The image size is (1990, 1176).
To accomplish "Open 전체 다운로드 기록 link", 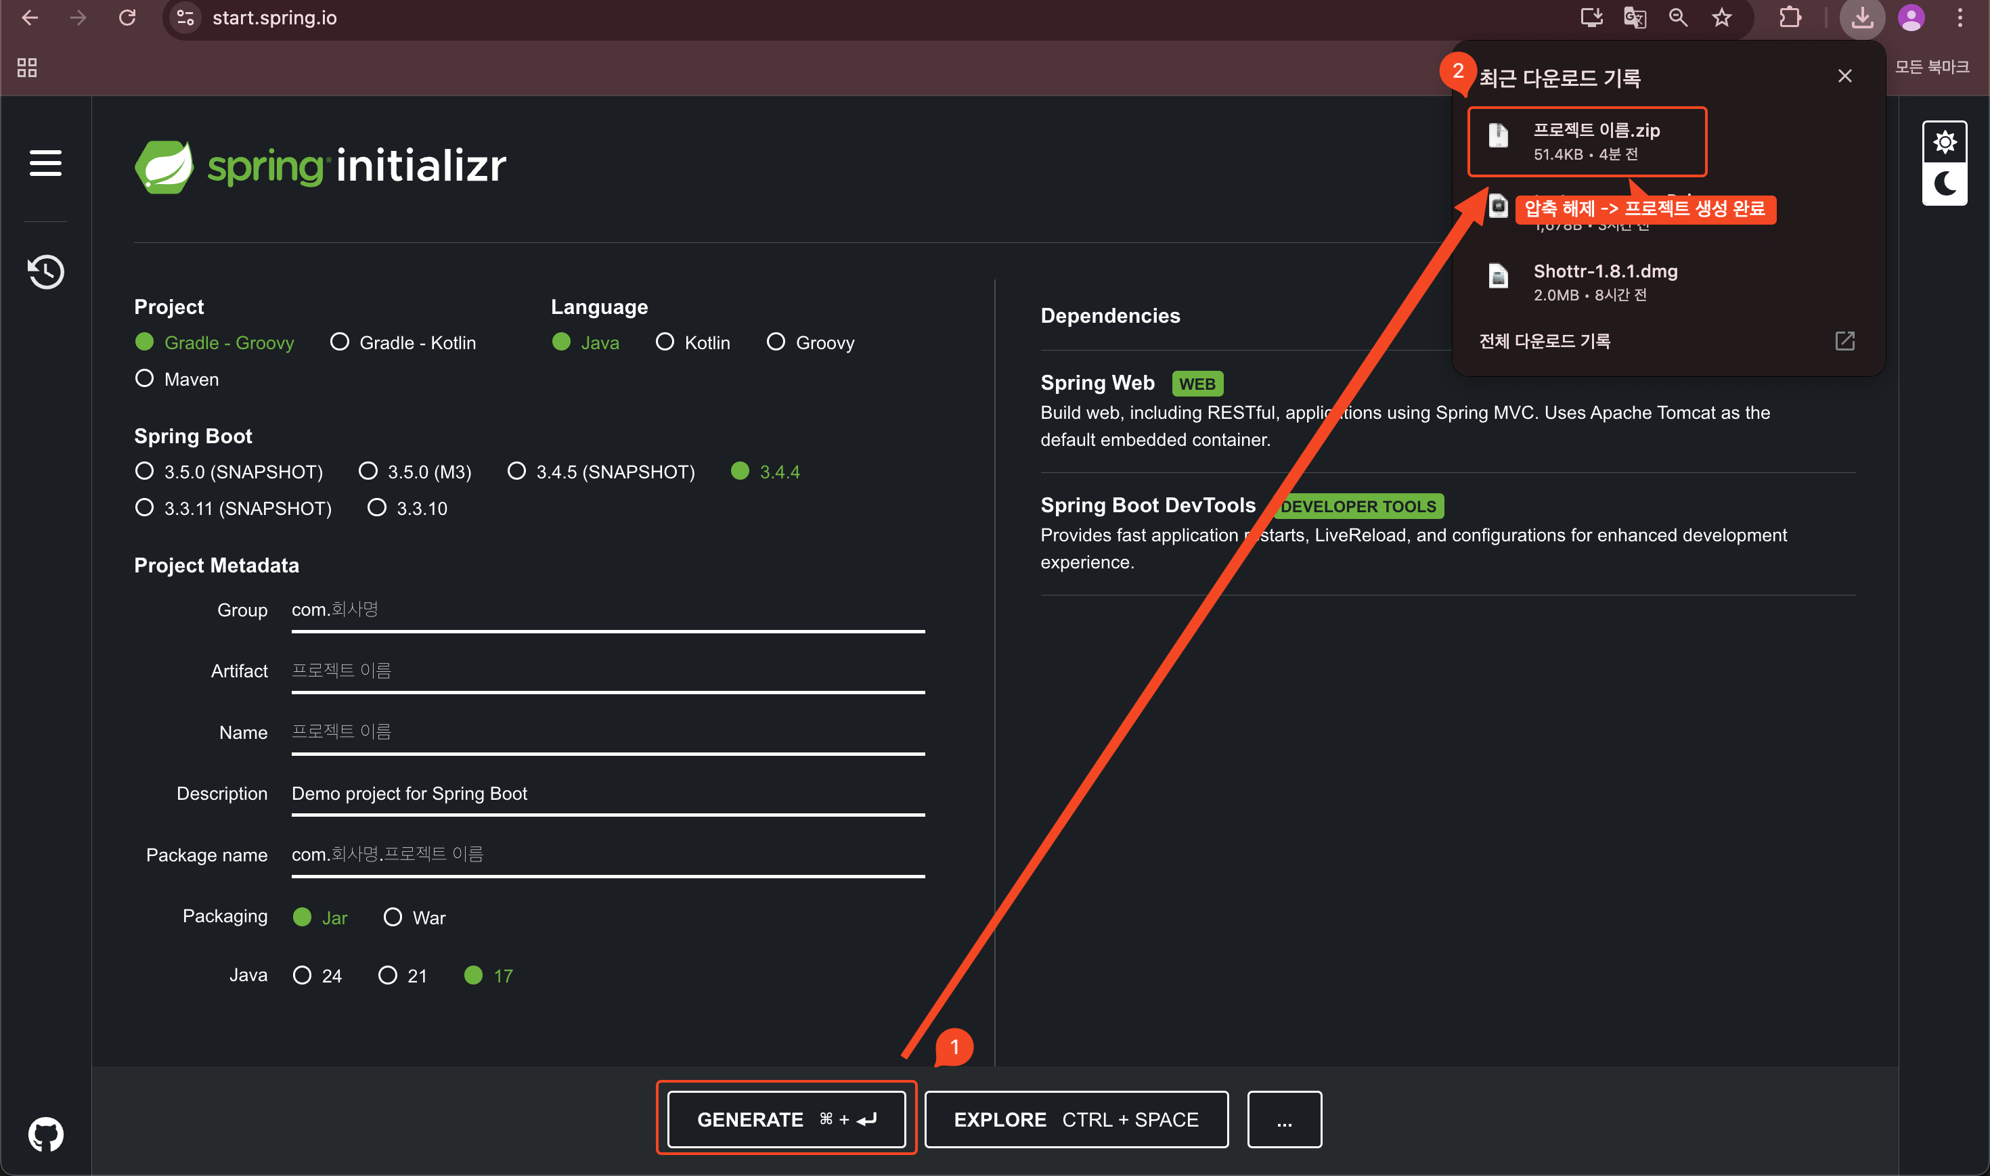I will 1545,341.
